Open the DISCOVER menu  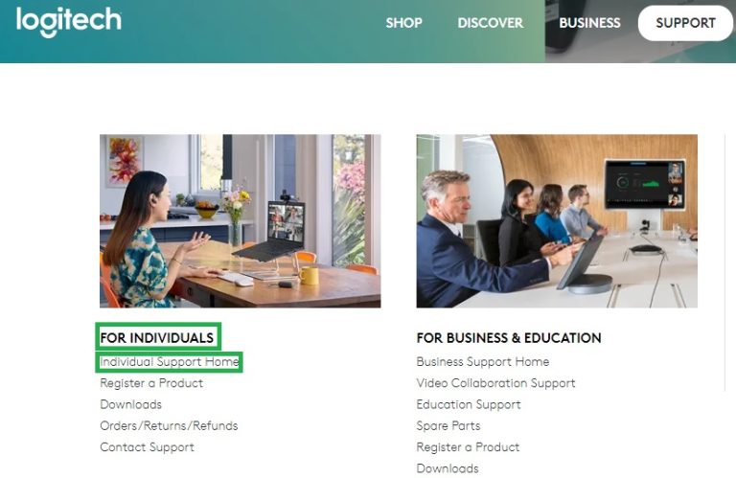(490, 23)
